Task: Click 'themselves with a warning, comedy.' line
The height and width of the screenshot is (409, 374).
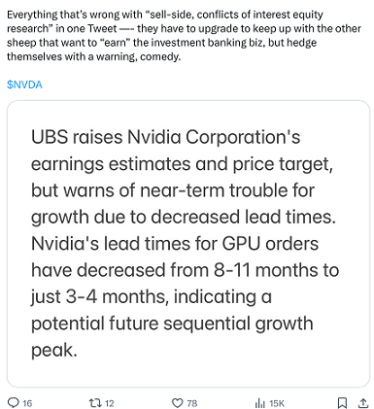Action: (x=93, y=56)
